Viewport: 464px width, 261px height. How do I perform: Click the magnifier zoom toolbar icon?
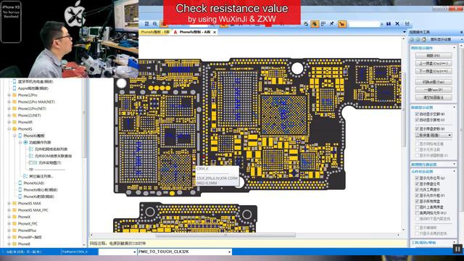[155, 24]
